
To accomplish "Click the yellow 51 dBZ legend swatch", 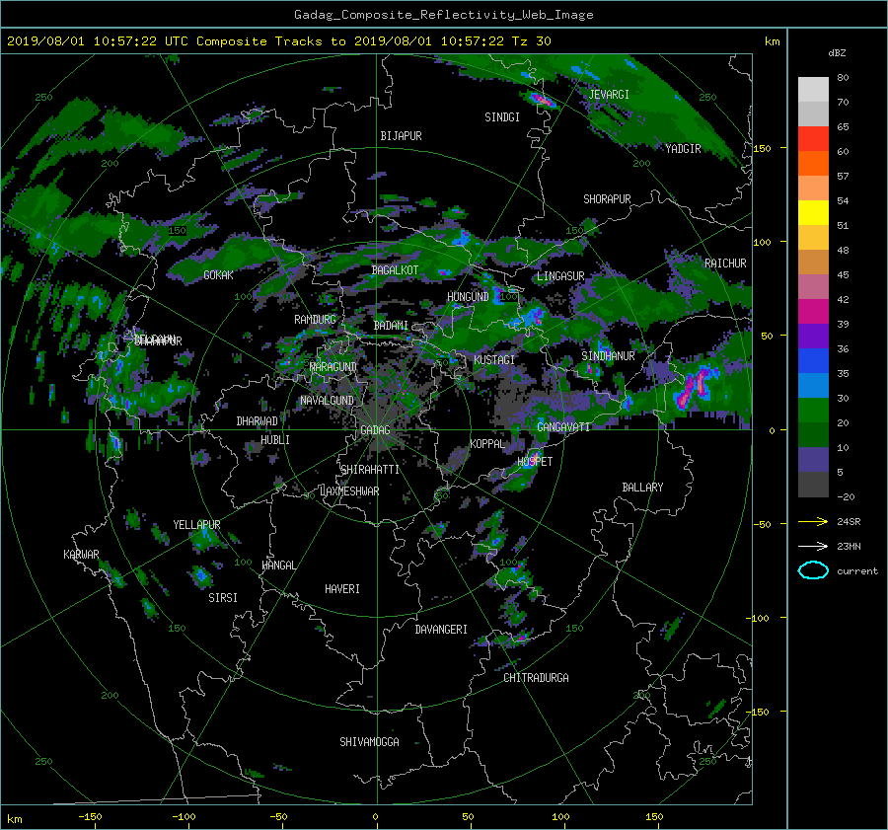I will pos(813,212).
